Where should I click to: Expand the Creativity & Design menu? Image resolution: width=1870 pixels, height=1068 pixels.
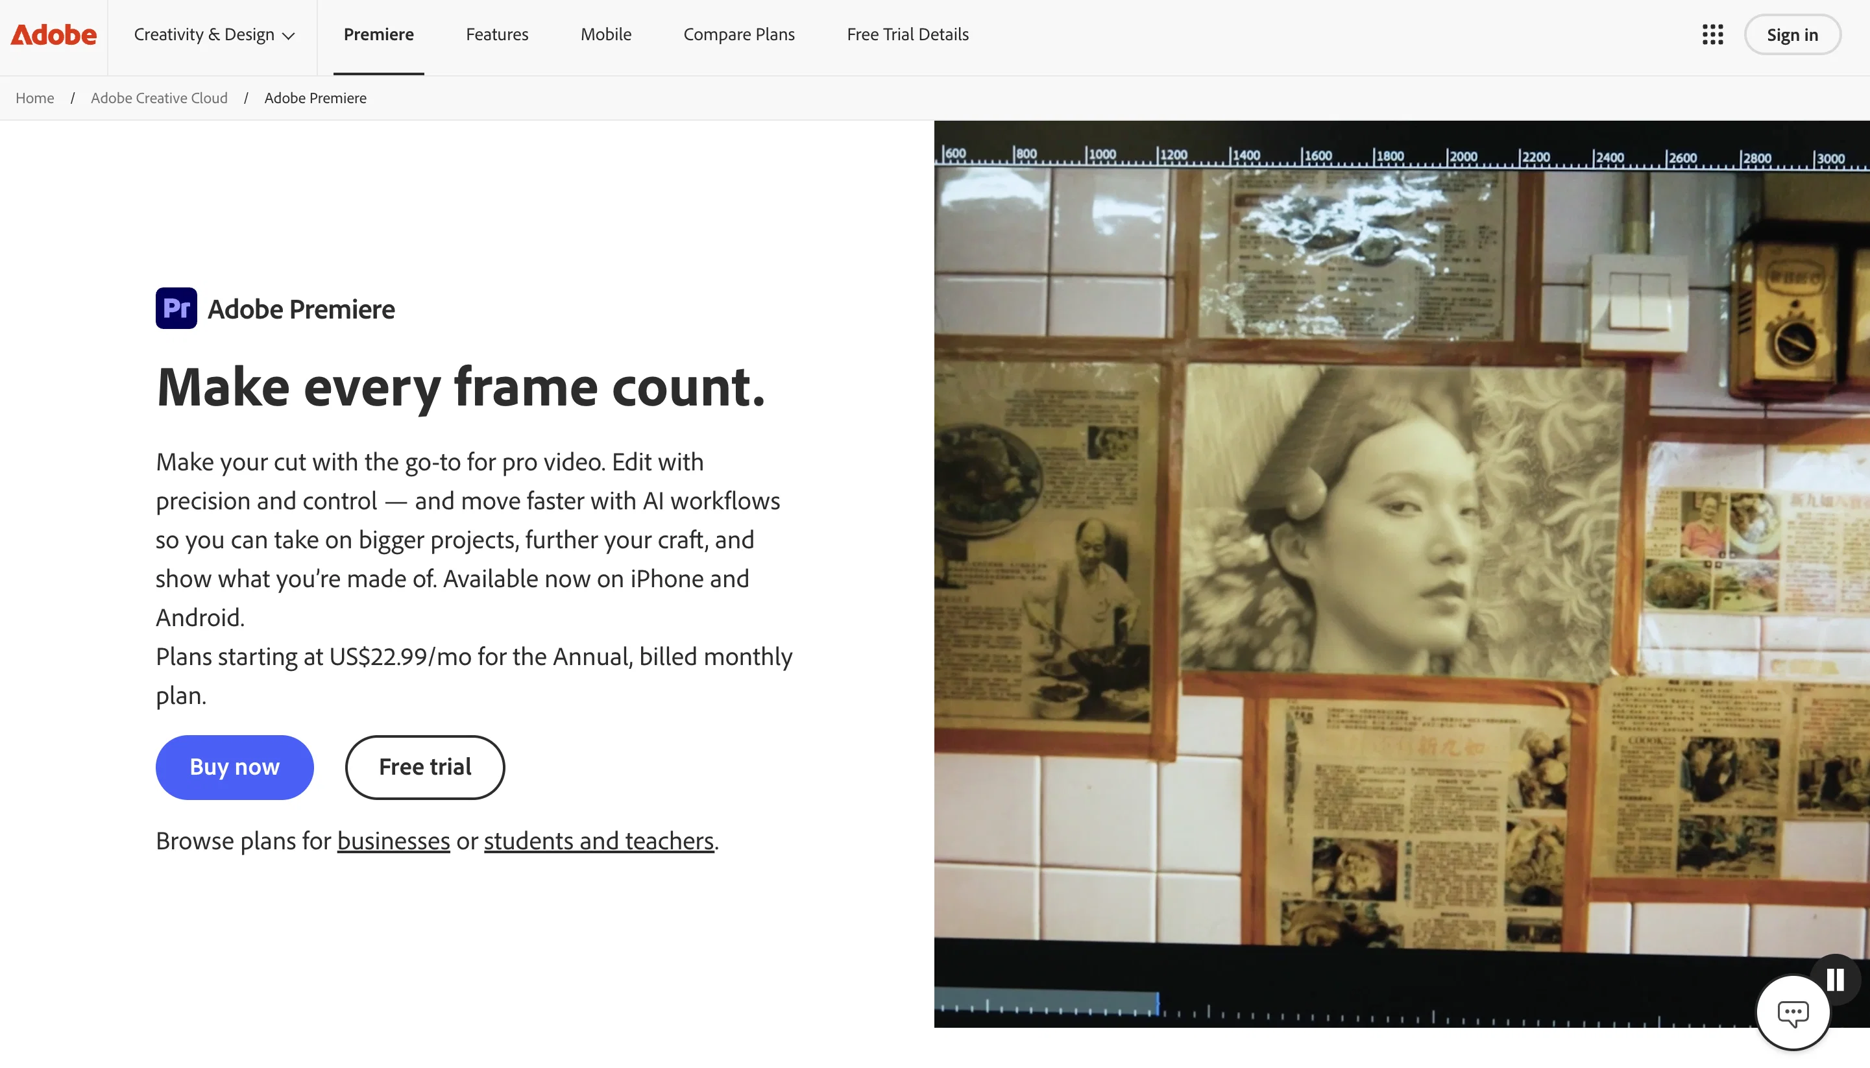click(213, 34)
